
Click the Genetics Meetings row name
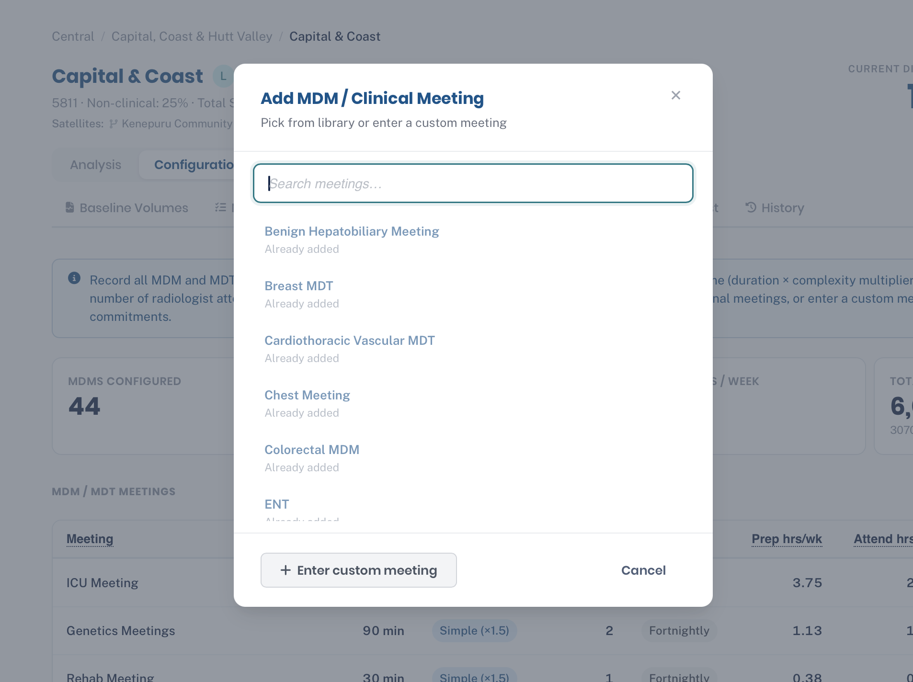pyautogui.click(x=121, y=631)
